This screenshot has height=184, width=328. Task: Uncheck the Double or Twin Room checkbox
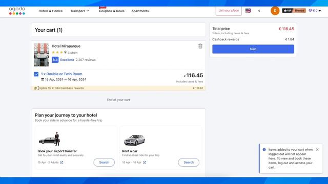tap(36, 74)
